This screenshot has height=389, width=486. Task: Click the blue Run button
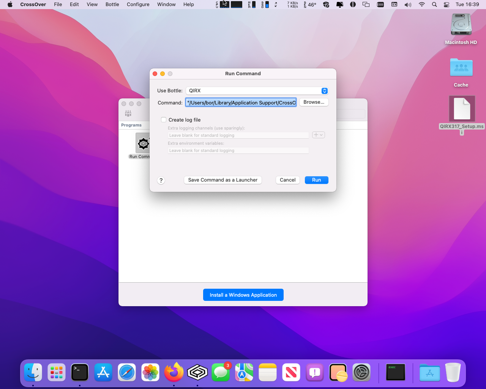tap(317, 180)
